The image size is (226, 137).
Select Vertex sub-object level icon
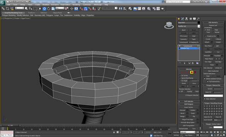[x=182, y=72]
